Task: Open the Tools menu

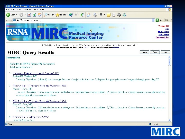Action: (x=35, y=10)
